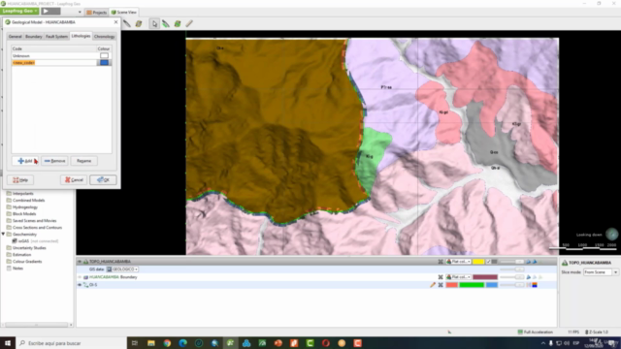This screenshot has height=349, width=621.
Task: Open Flat colour dropdown for TOPO_HUANCABAMBA
Action: coord(458,262)
